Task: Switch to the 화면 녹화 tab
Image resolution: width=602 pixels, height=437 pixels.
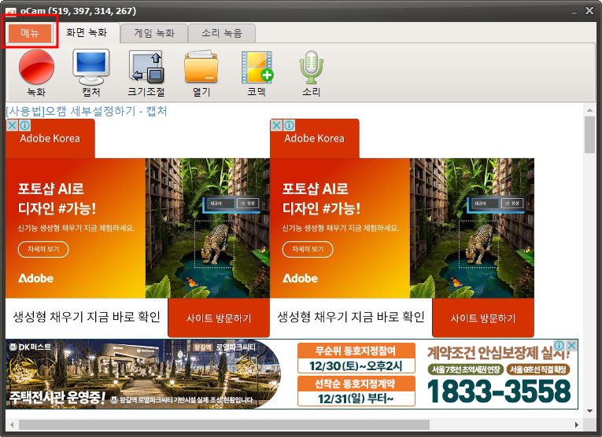Action: point(87,32)
